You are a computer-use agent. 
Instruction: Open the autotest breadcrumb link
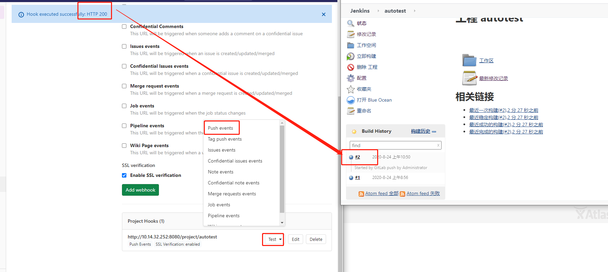tap(395, 11)
